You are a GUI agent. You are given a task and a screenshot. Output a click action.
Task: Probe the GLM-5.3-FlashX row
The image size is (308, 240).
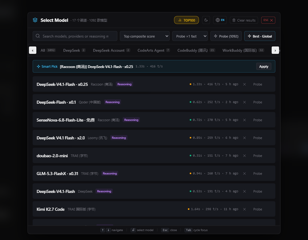[x=257, y=174]
